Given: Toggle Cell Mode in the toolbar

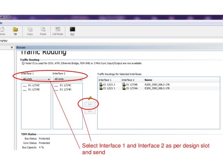Looking at the screenshot, I should click(x=58, y=31).
